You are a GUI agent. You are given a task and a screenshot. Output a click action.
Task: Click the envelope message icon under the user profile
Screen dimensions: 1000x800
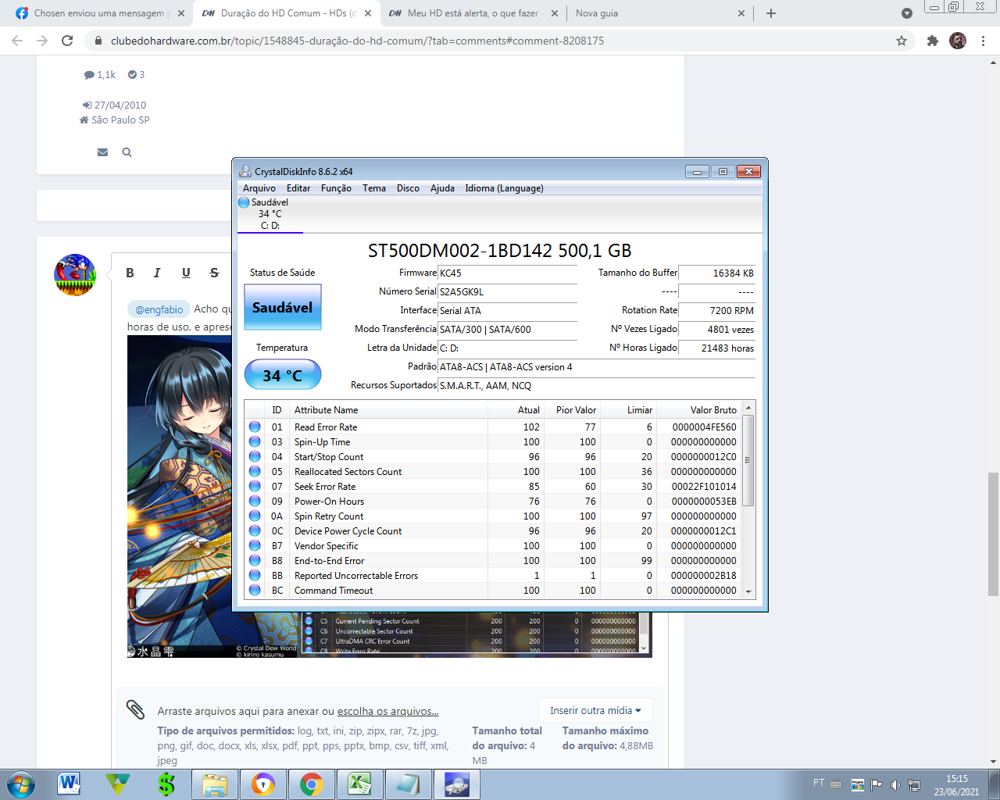pyautogui.click(x=102, y=152)
